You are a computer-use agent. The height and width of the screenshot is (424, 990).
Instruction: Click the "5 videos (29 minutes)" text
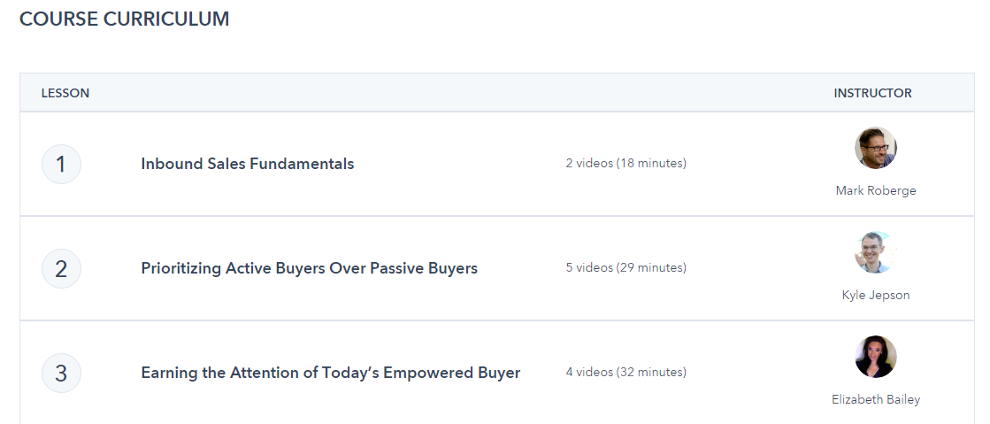tap(625, 268)
